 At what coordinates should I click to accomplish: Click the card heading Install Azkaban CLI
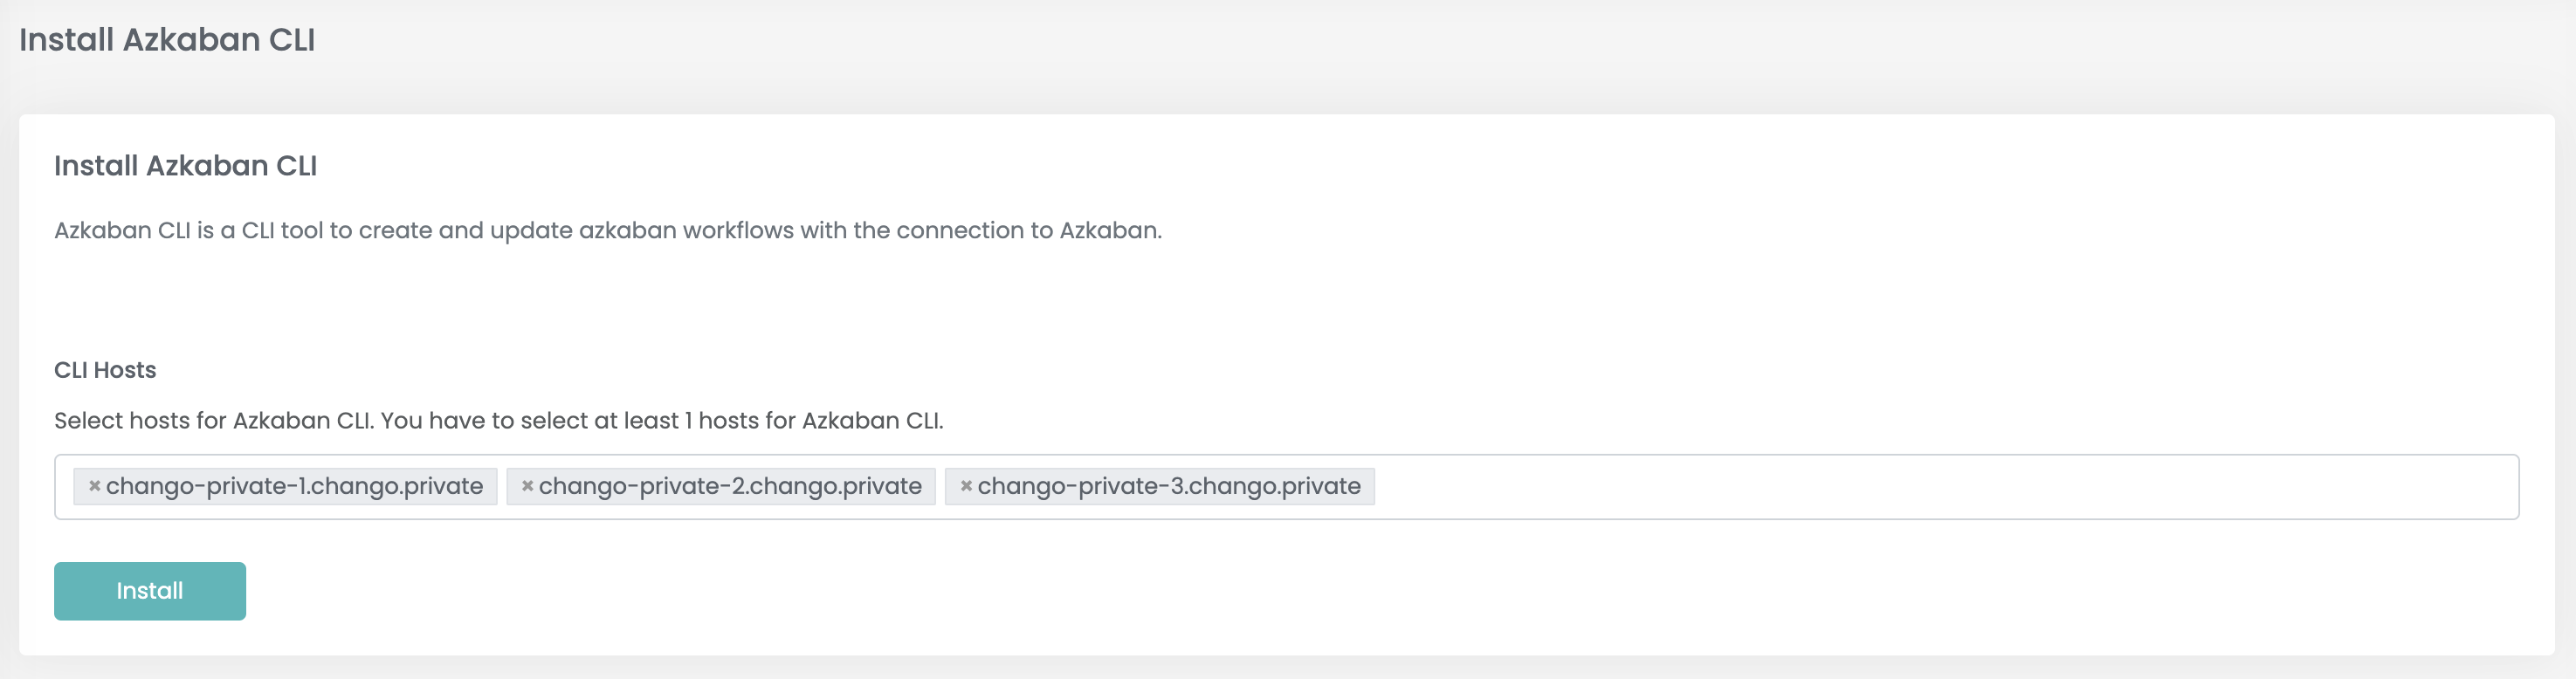coord(185,165)
